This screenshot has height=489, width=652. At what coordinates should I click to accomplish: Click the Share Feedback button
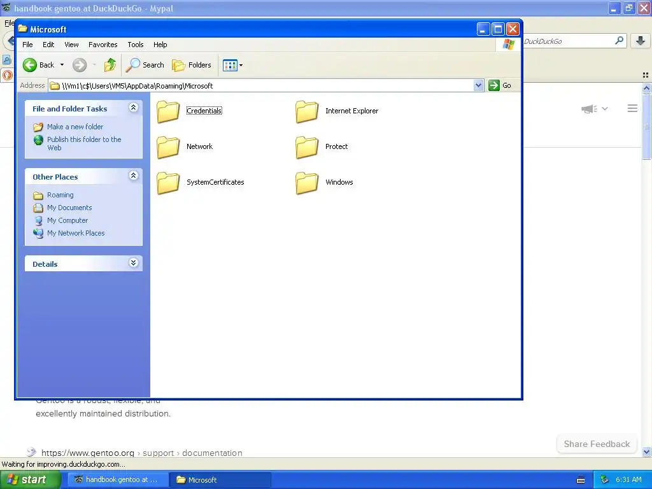[597, 444]
